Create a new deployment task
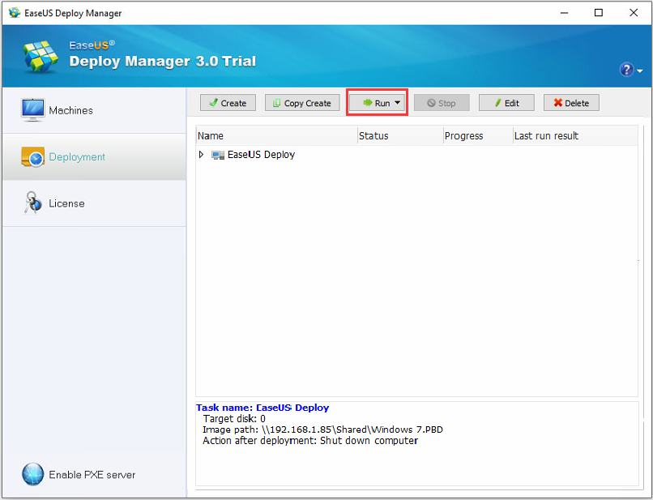Image resolution: width=653 pixels, height=500 pixels. tap(228, 103)
